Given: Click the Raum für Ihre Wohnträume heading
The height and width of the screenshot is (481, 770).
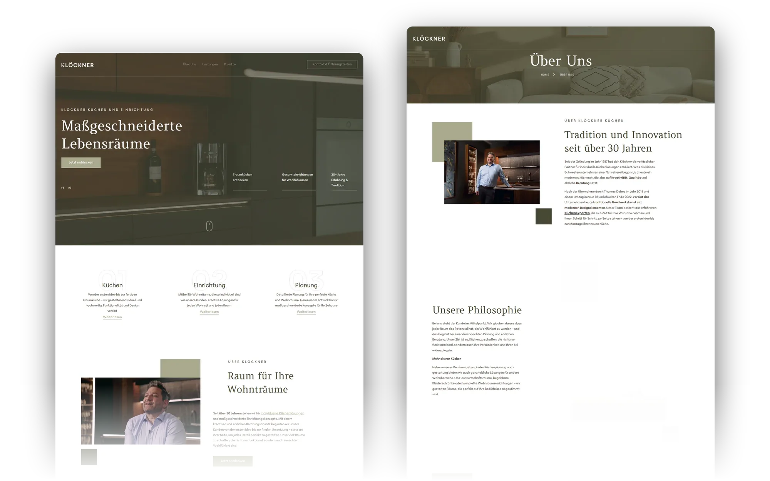Looking at the screenshot, I should tap(260, 382).
